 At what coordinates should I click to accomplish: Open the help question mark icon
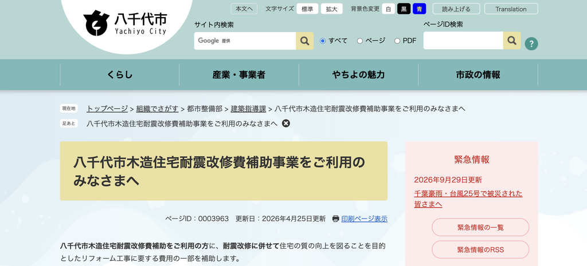[531, 43]
